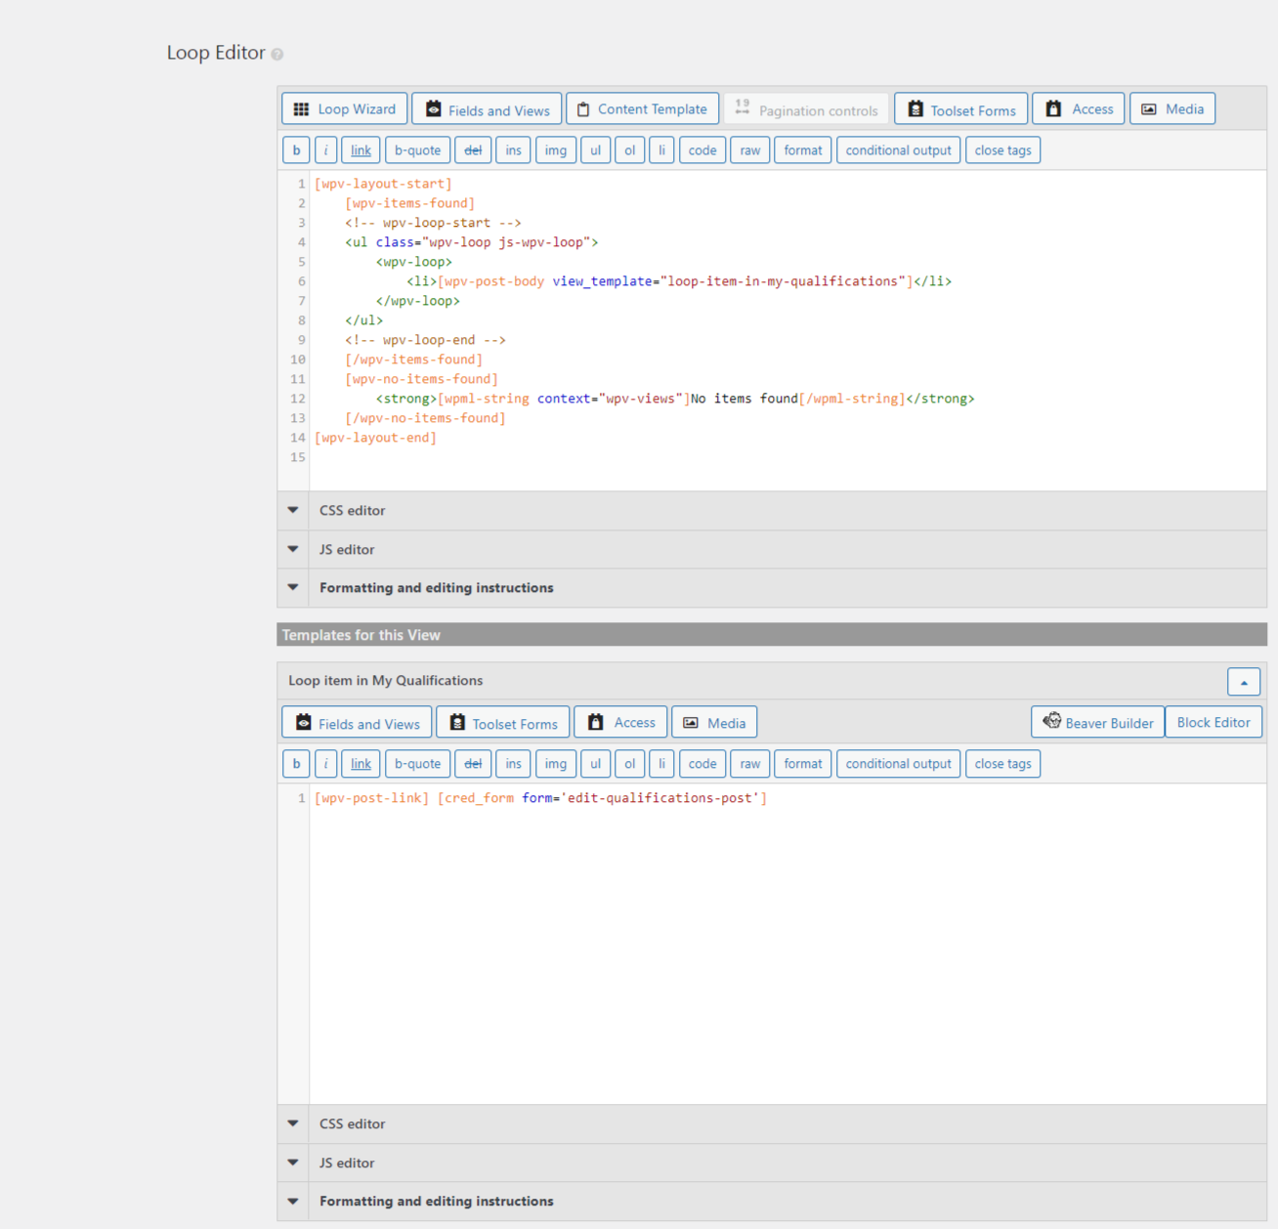Screen dimensions: 1278x1229
Task: Apply bold in template quicktags
Action: tap(297, 764)
